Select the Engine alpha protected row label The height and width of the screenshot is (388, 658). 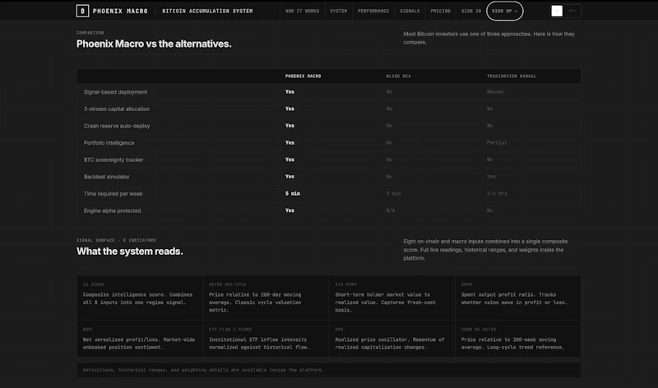click(113, 210)
